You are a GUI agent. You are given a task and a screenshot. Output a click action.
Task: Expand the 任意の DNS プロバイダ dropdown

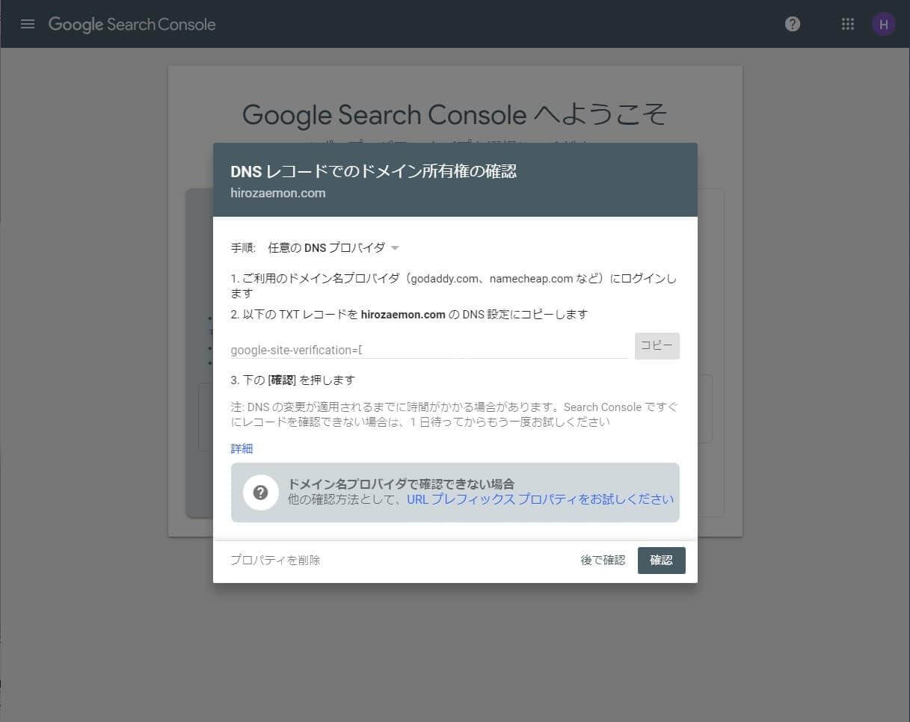pos(333,247)
